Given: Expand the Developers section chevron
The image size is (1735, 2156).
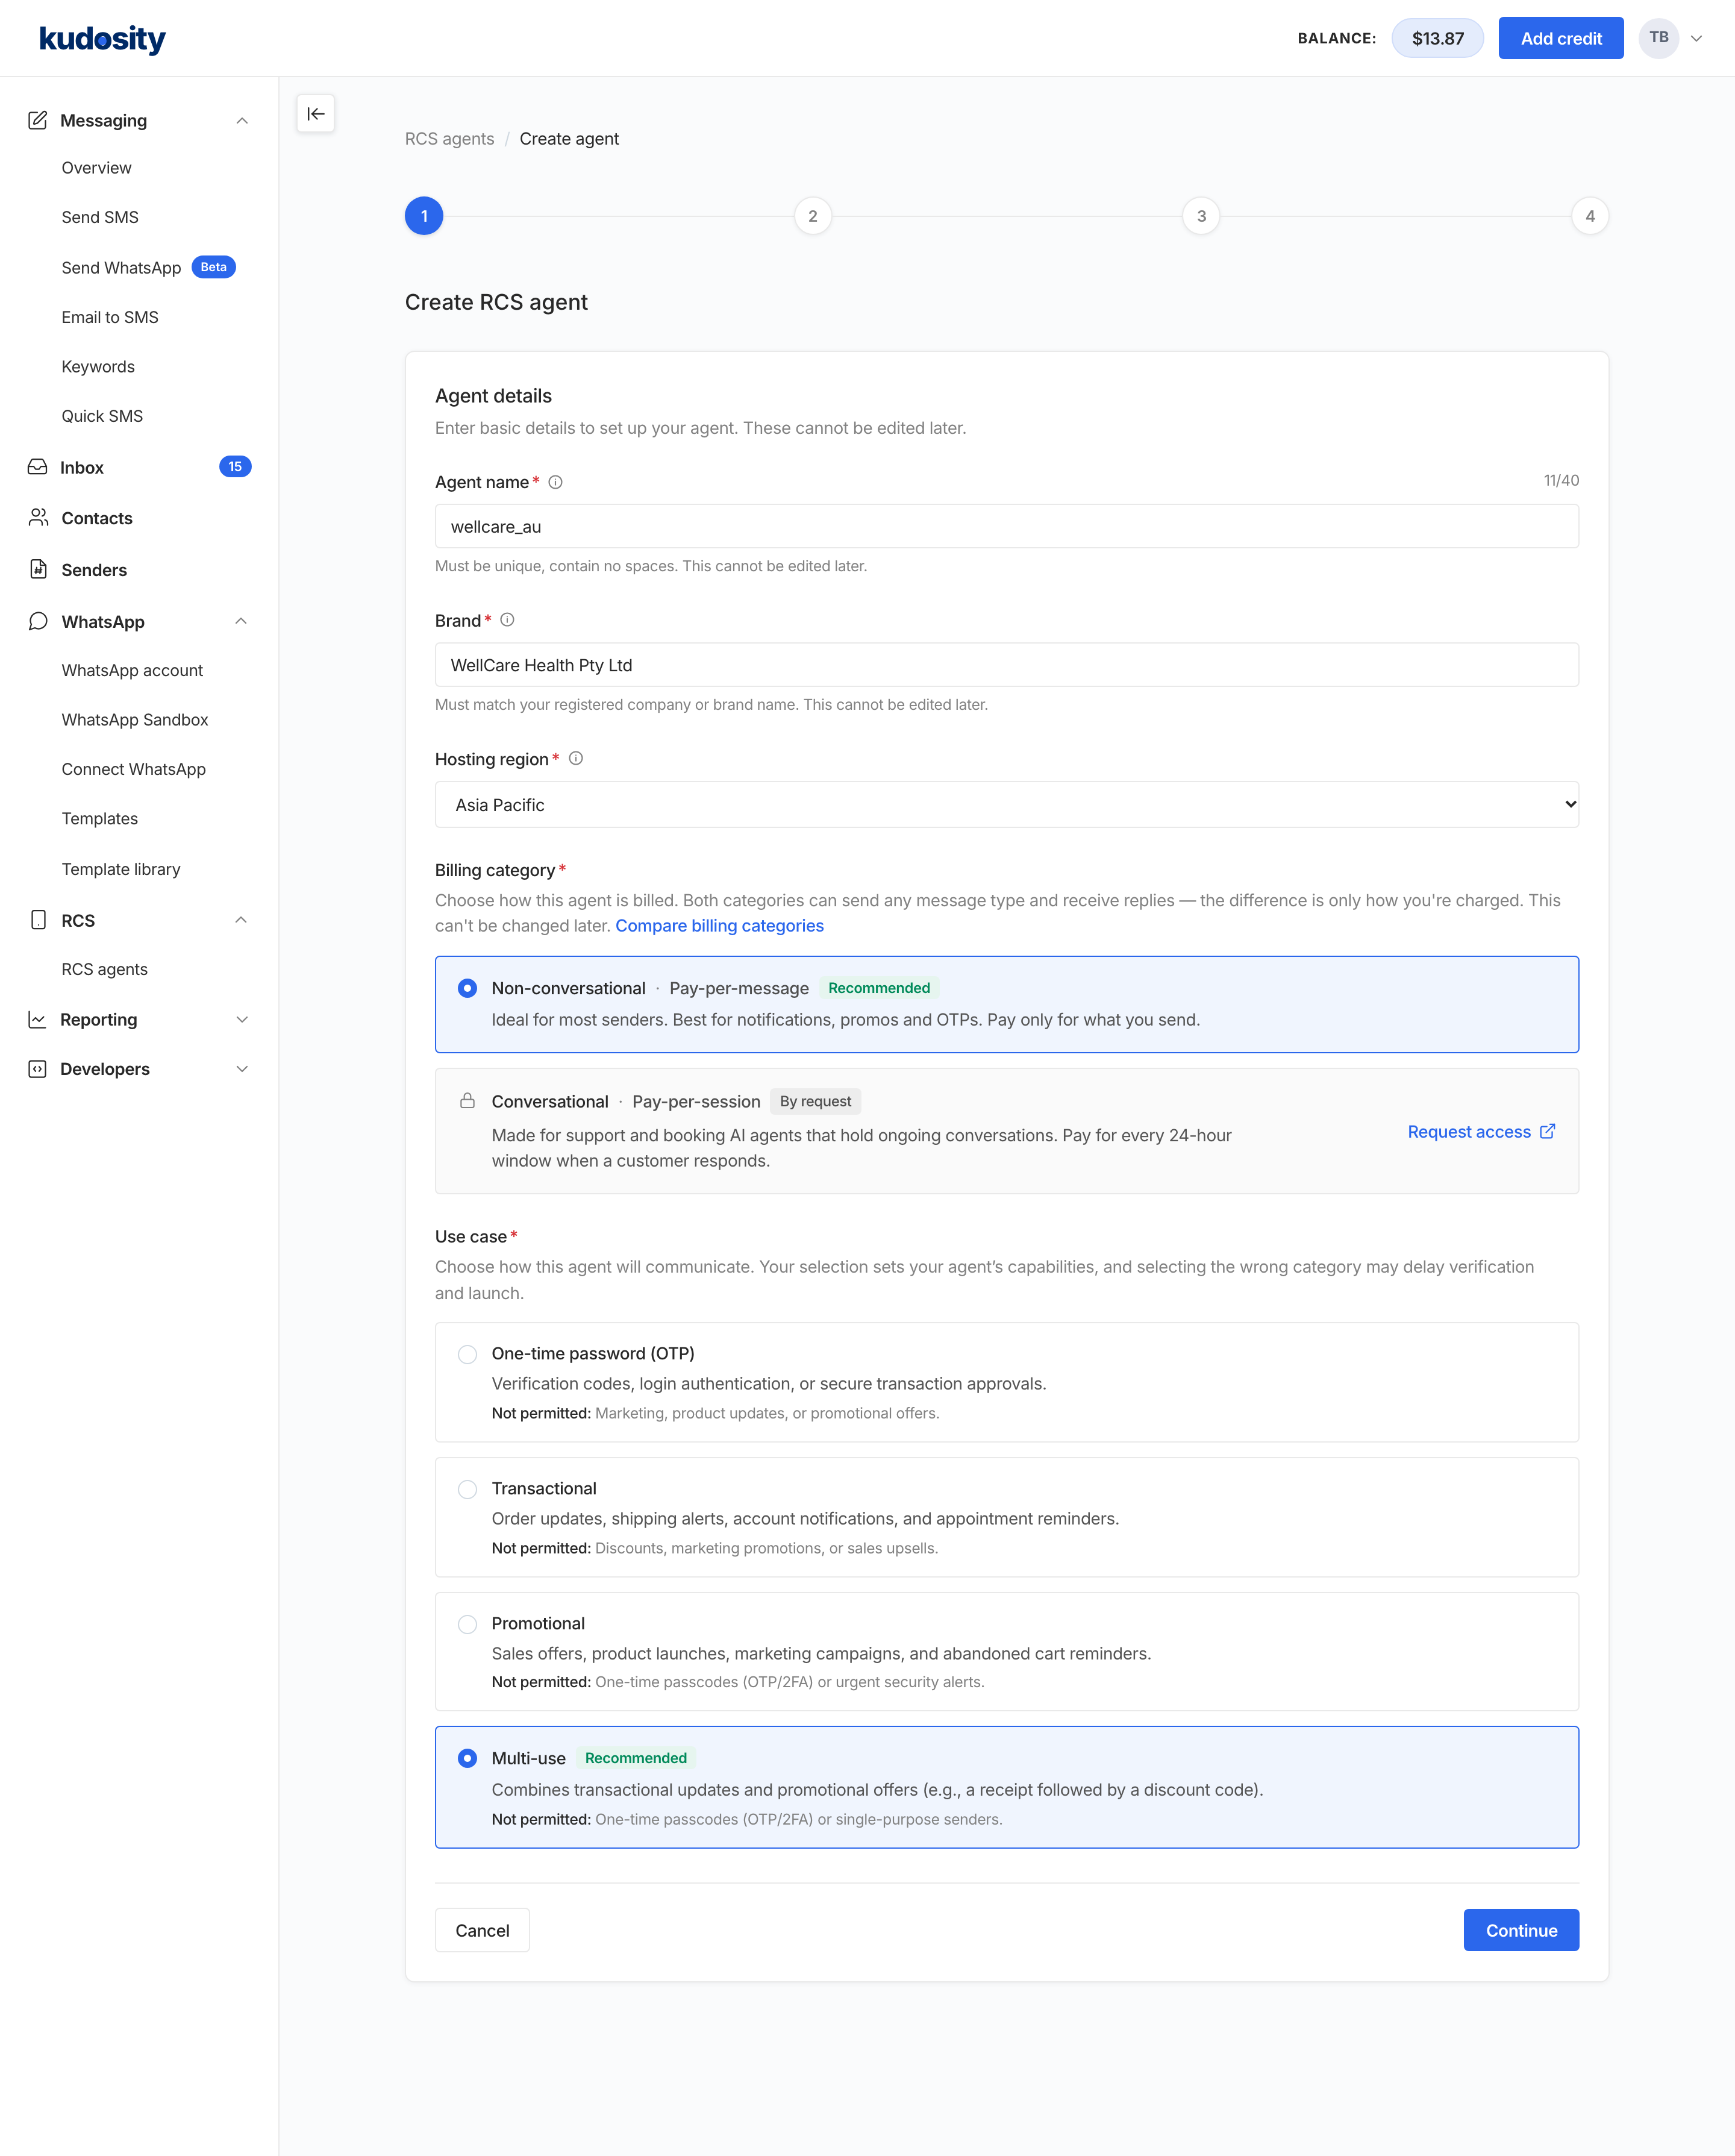Looking at the screenshot, I should tap(242, 1069).
